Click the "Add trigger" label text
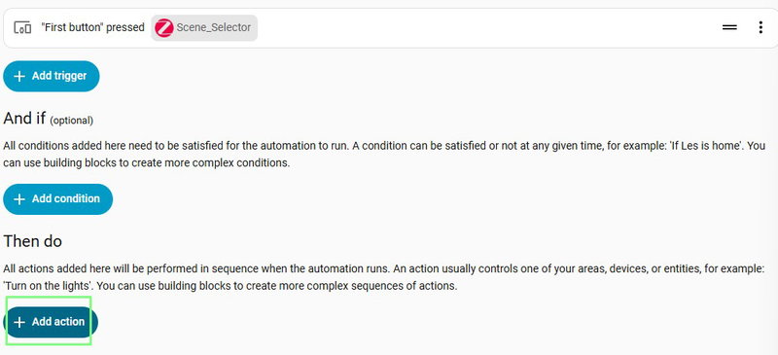 (x=59, y=76)
